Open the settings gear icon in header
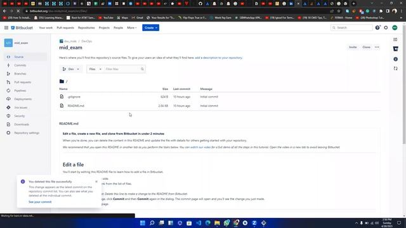Viewport: 406px width, 228px height. point(386,28)
